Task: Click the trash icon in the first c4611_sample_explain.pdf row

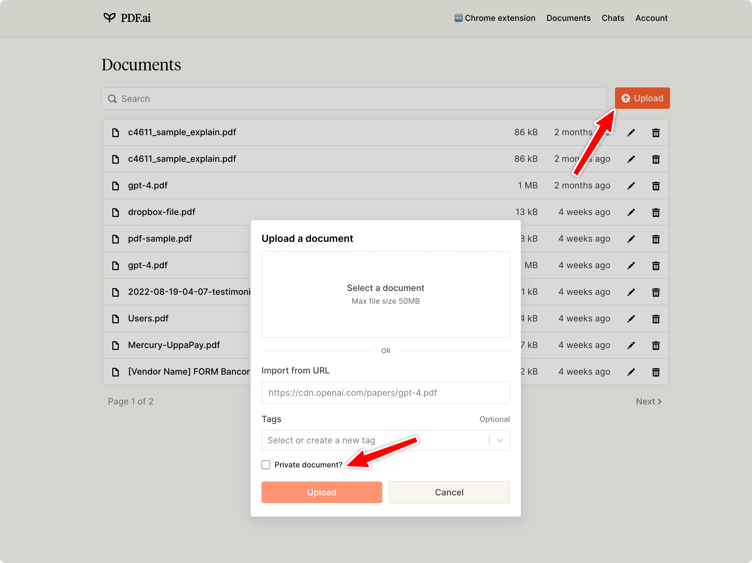Action: pyautogui.click(x=656, y=133)
